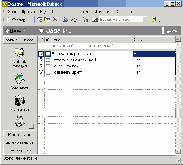Open the Календарь shortcut icon
183x165 pixels.
coord(19,78)
